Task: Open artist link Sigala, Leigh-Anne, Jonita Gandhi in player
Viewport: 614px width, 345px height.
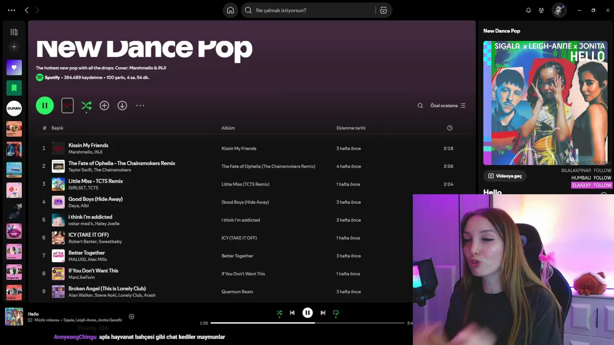Action: (x=93, y=320)
